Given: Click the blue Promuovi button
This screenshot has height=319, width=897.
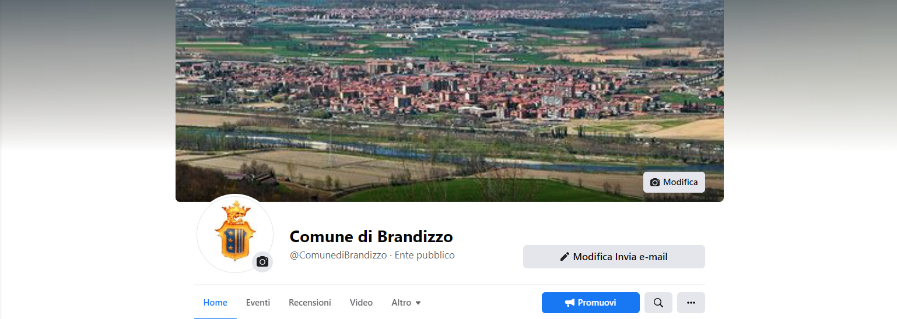Looking at the screenshot, I should (x=591, y=303).
